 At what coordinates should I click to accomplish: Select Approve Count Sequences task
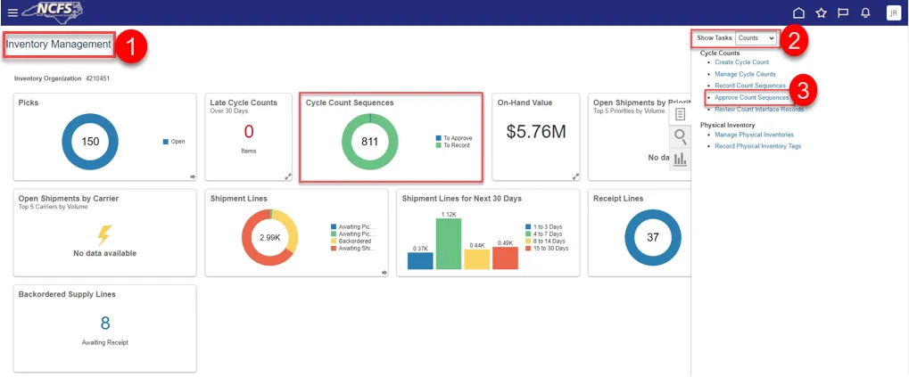[x=751, y=97]
